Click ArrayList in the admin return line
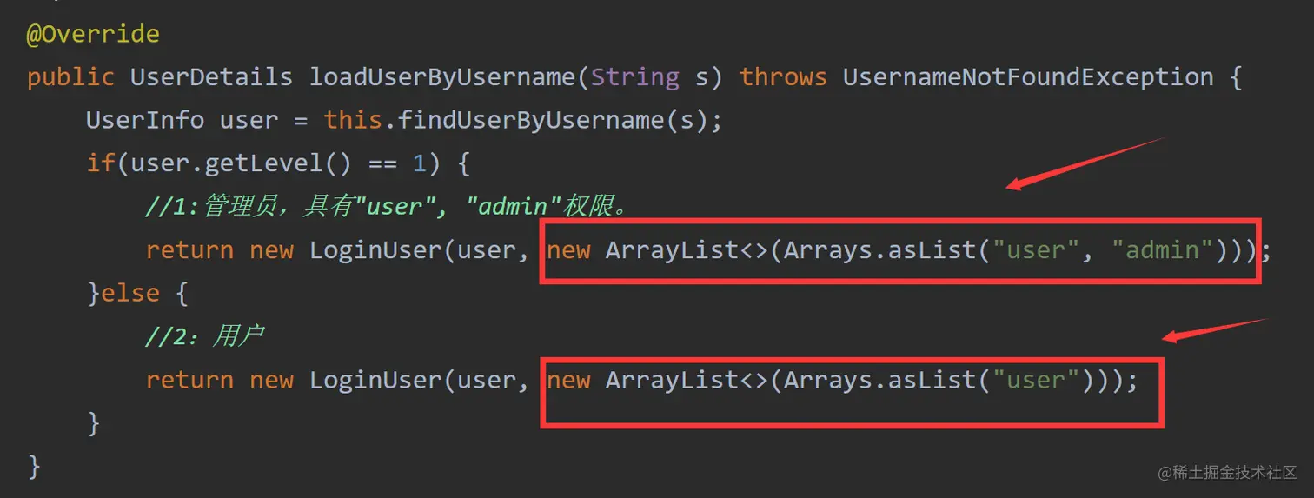The image size is (1314, 498). click(x=671, y=250)
